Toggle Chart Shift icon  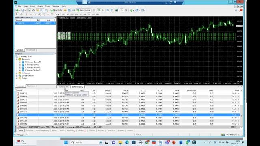click(126, 10)
